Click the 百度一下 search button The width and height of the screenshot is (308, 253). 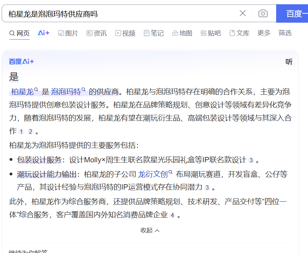coord(292,13)
